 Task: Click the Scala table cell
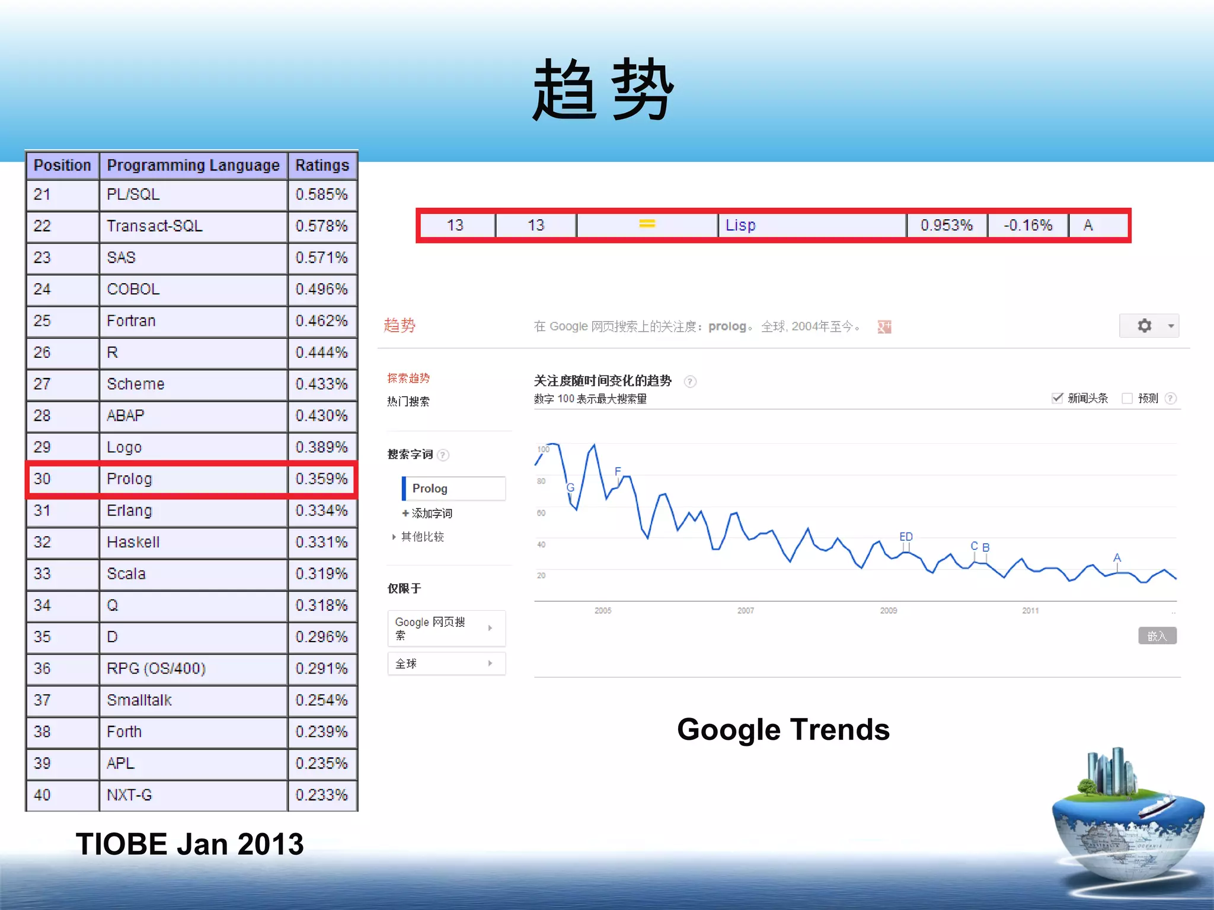click(x=193, y=574)
